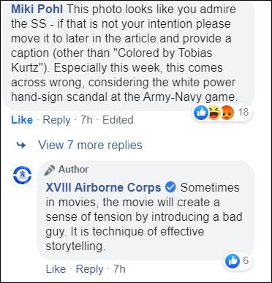
Task: Like Miki Pohl's comment
Action: click(22, 120)
